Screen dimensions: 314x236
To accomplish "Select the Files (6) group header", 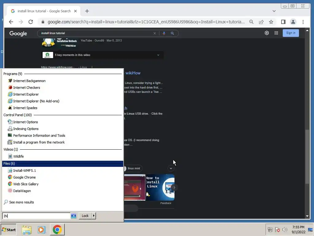I will 63,163.
